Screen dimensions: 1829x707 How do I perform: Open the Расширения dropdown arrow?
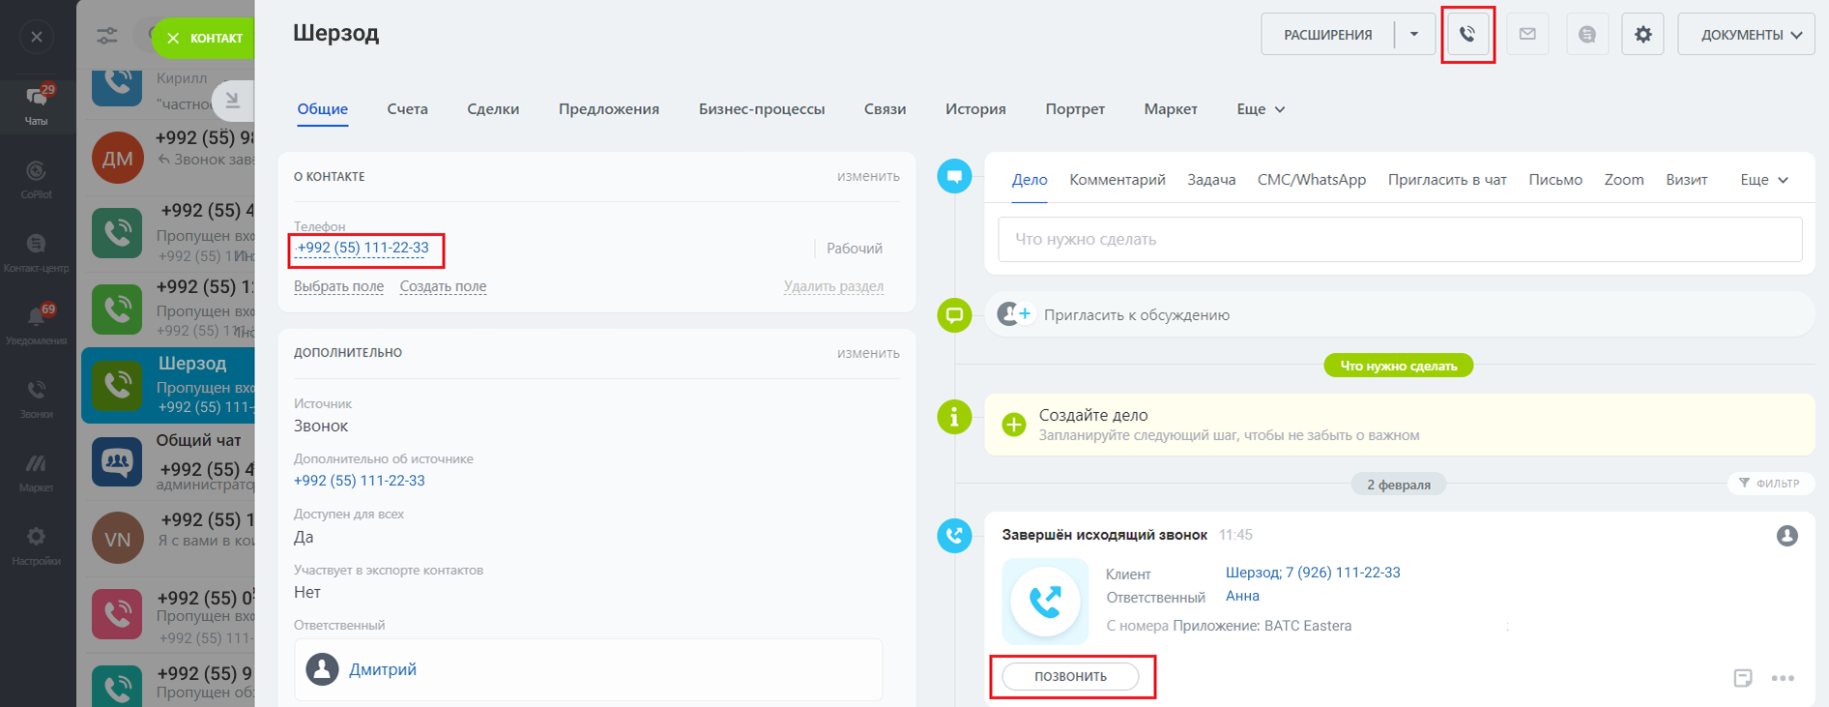click(1414, 35)
